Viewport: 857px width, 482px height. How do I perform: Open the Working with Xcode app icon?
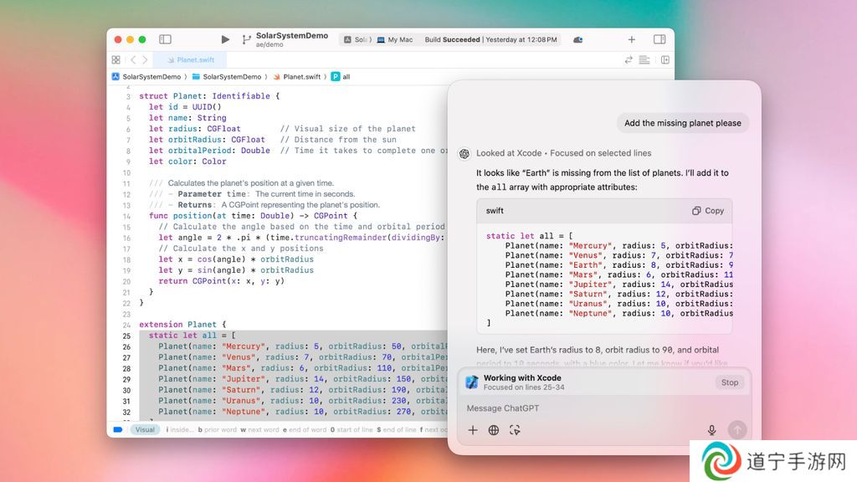472,382
